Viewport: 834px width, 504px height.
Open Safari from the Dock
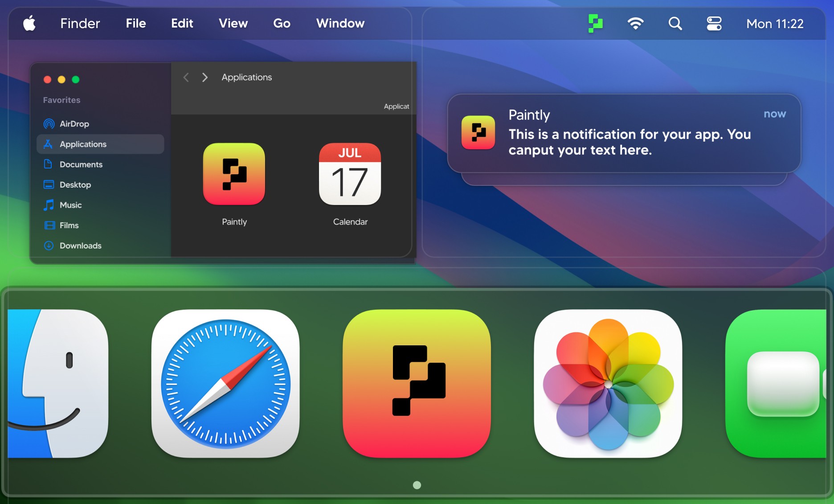225,384
